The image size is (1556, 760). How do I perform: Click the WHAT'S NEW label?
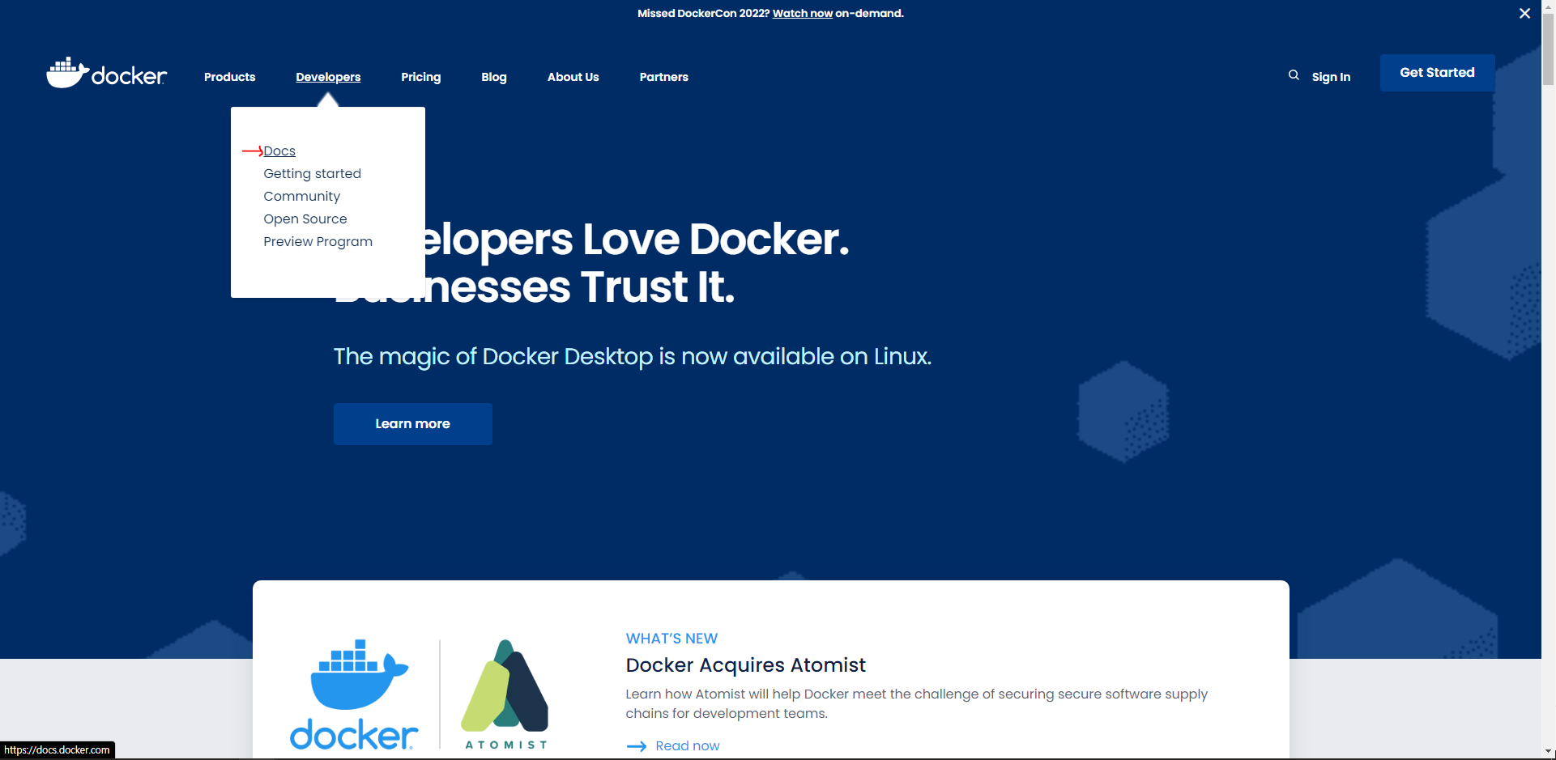point(672,639)
